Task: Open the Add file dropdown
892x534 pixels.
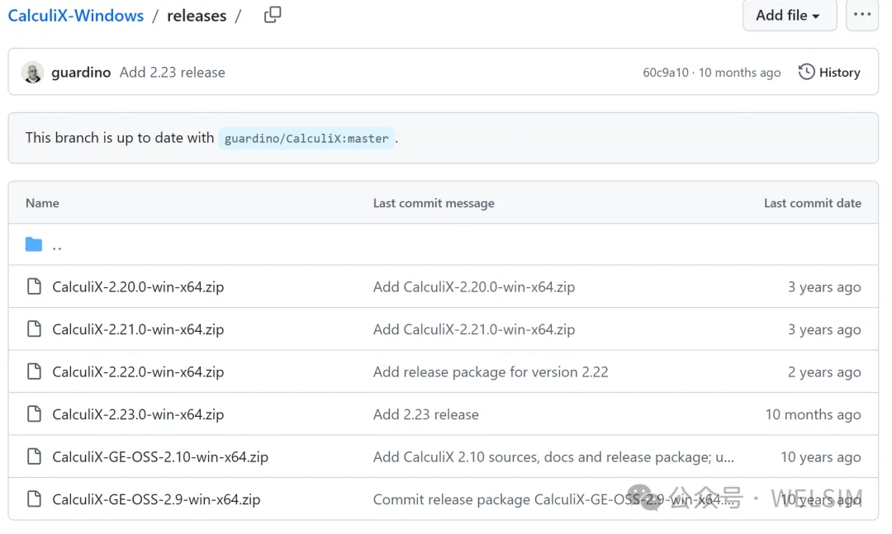Action: coord(789,15)
